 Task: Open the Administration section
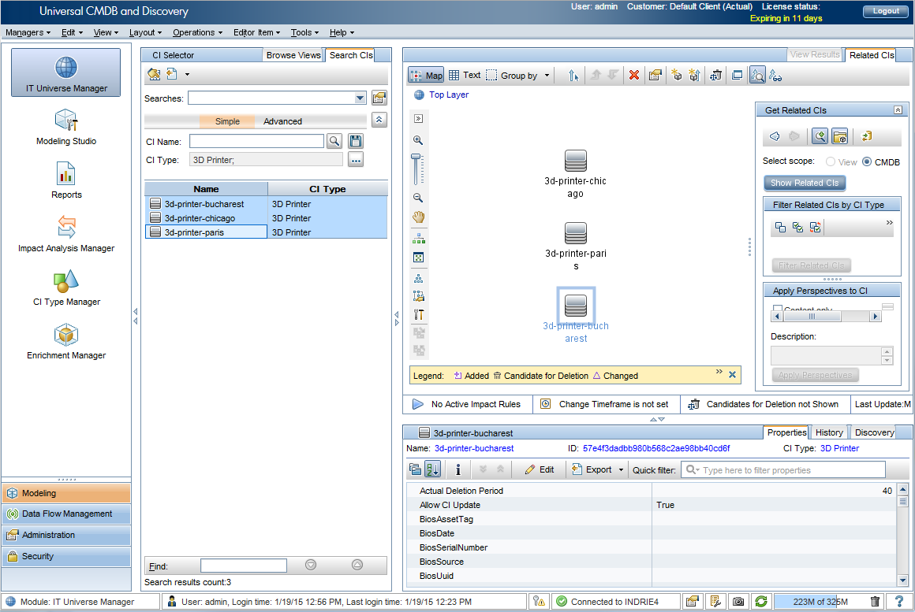coord(66,535)
